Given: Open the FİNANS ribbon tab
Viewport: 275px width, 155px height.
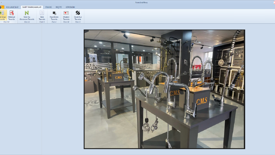Looking at the screenshot, I should click(x=49, y=7).
